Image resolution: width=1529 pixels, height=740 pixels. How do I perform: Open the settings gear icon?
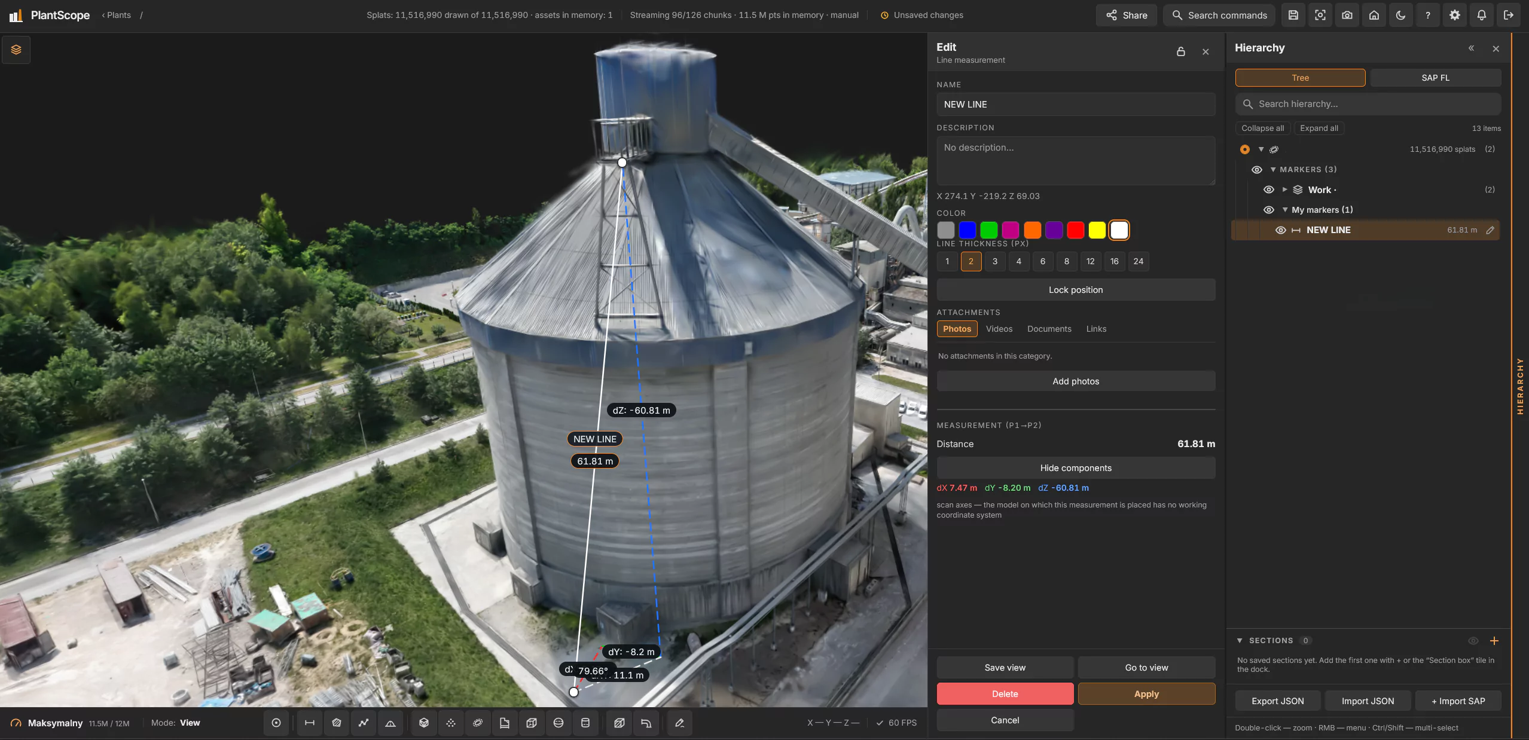click(1455, 15)
